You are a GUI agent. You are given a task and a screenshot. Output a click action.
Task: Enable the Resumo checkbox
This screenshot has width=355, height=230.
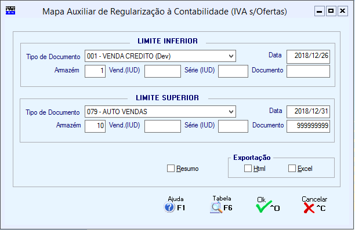(x=171, y=168)
